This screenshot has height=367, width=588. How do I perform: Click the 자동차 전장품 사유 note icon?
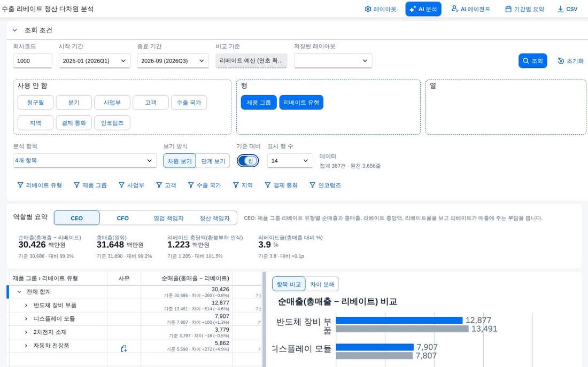[x=124, y=349]
